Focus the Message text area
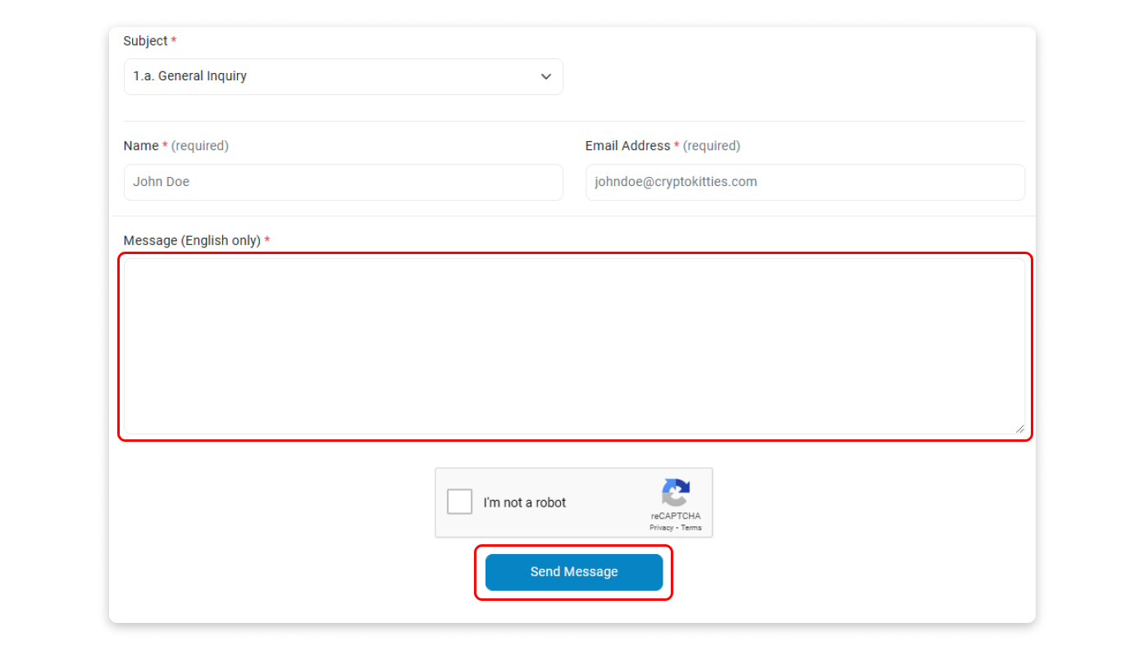 (574, 345)
